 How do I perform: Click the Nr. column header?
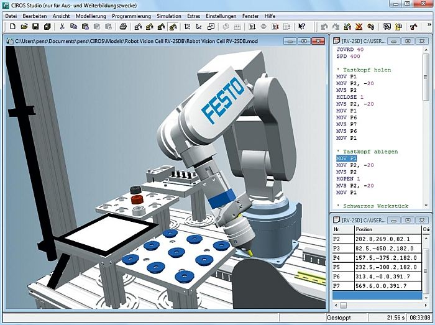(x=343, y=229)
